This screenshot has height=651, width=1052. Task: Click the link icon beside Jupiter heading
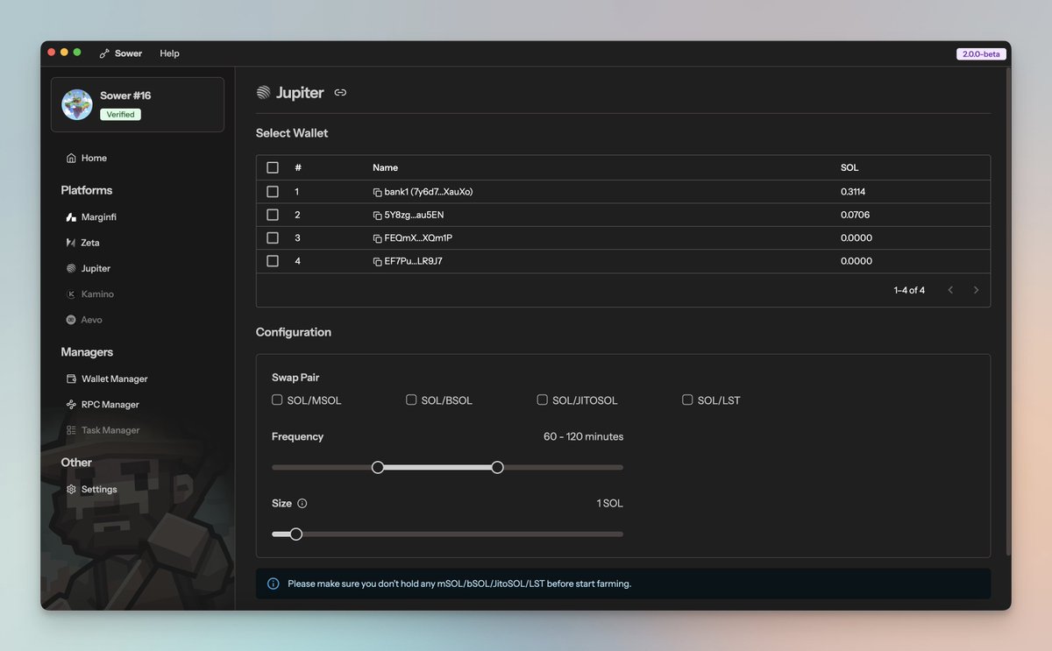tap(340, 92)
